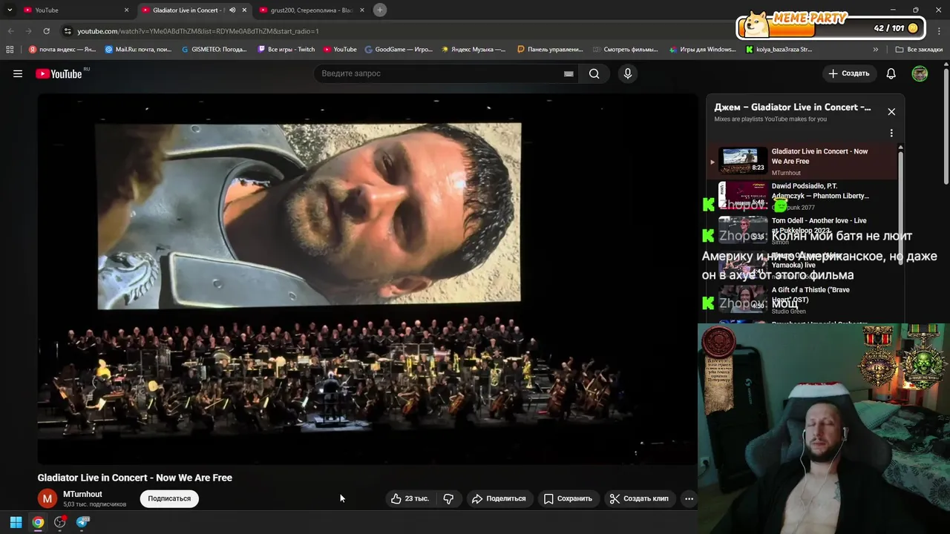The height and width of the screenshot is (534, 950).
Task: Reload the page
Action: pos(46,31)
